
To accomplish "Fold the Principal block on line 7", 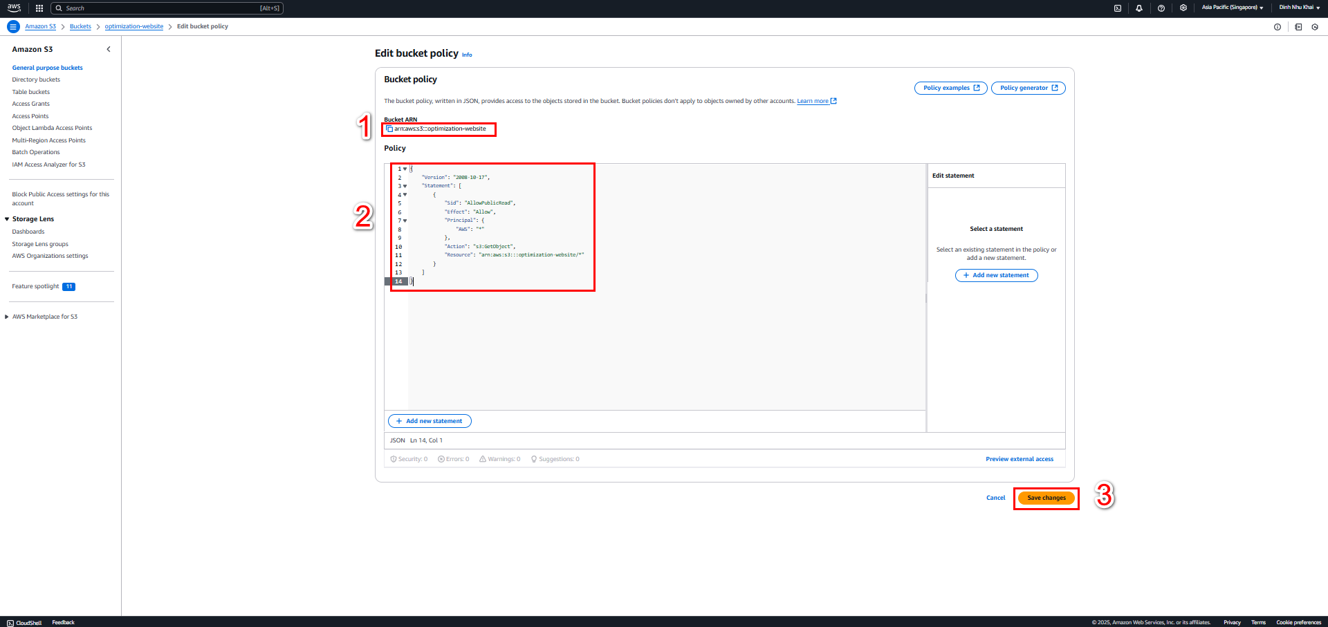I will tap(405, 221).
